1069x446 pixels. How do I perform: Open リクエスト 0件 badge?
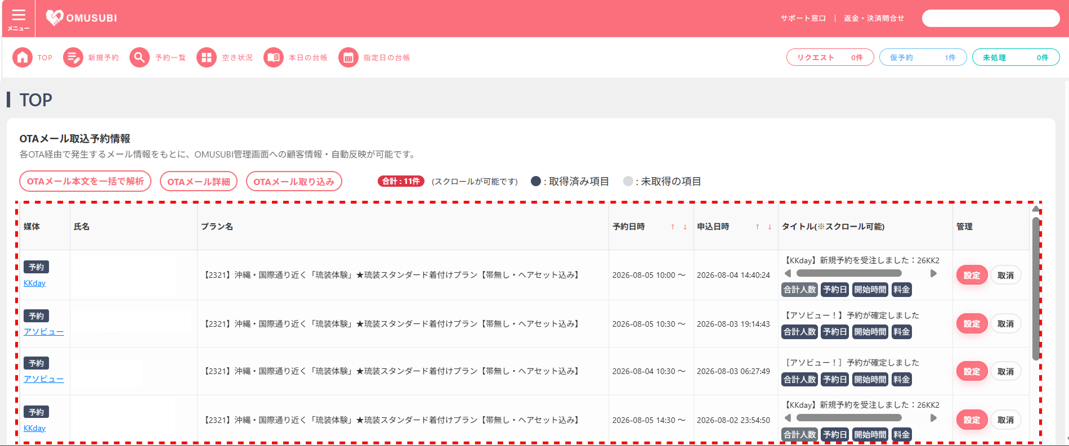pos(830,57)
